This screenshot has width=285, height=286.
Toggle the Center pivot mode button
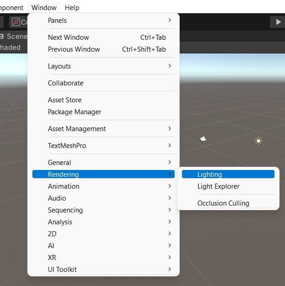(18, 22)
